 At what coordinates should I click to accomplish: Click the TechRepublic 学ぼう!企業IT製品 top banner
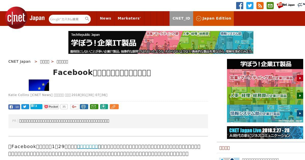pyautogui.click(x=161, y=42)
